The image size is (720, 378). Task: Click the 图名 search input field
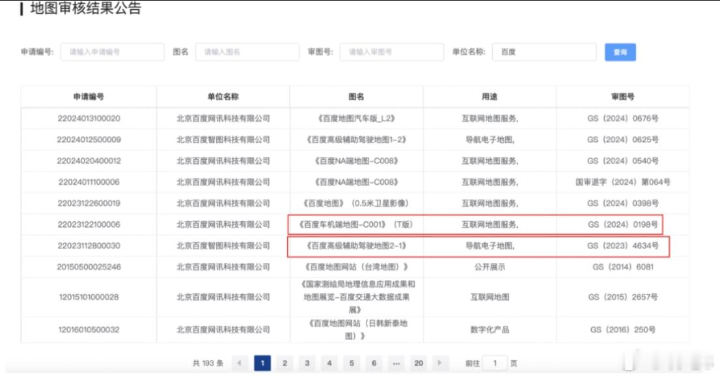(247, 52)
